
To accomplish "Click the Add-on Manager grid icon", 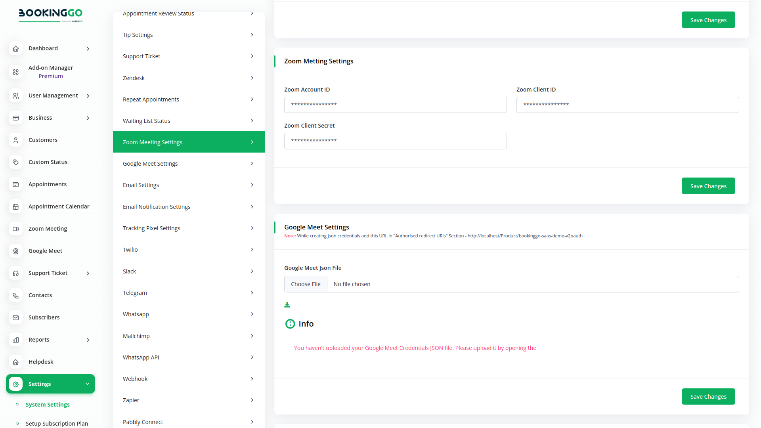I will [x=15, y=72].
